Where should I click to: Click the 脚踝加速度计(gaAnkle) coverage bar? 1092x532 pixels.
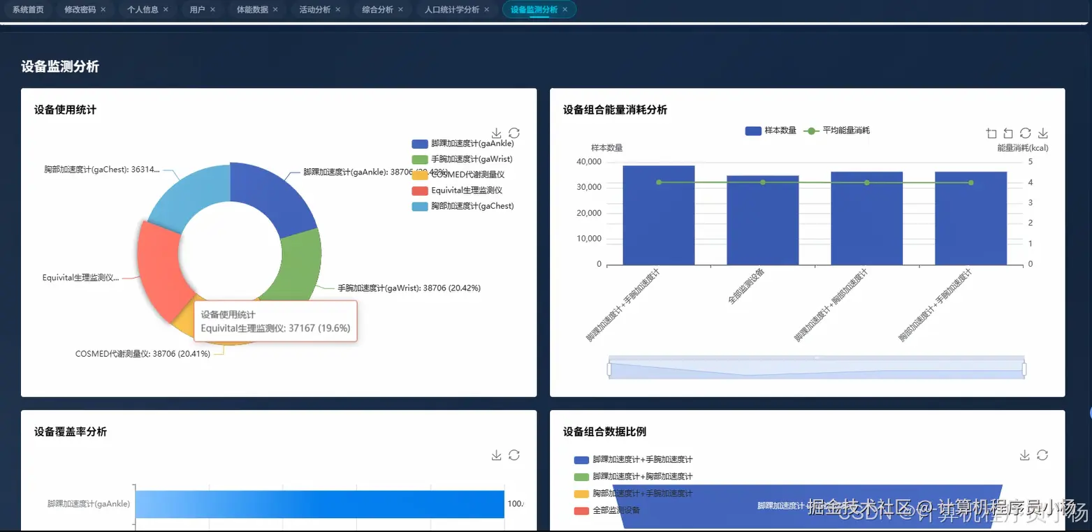click(x=319, y=504)
